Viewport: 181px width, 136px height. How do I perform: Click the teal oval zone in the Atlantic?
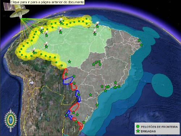pyautogui.click(x=162, y=85)
